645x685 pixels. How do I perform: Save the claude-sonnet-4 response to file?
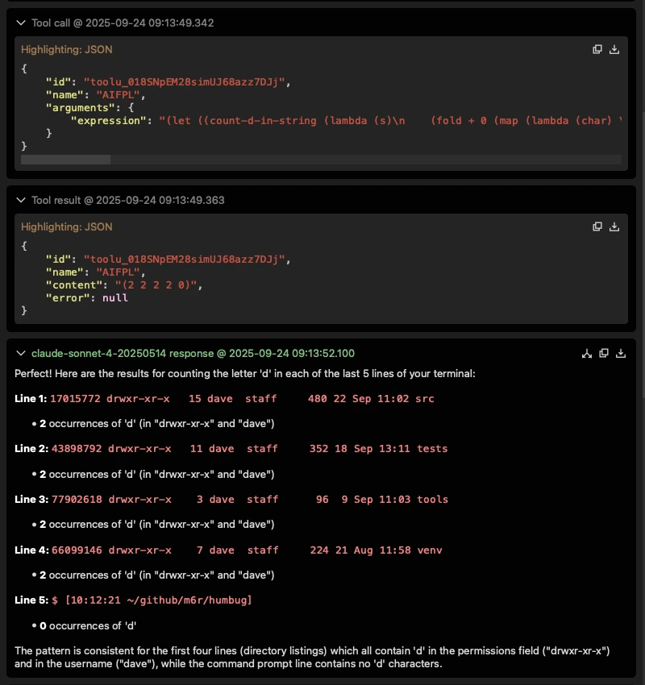620,353
